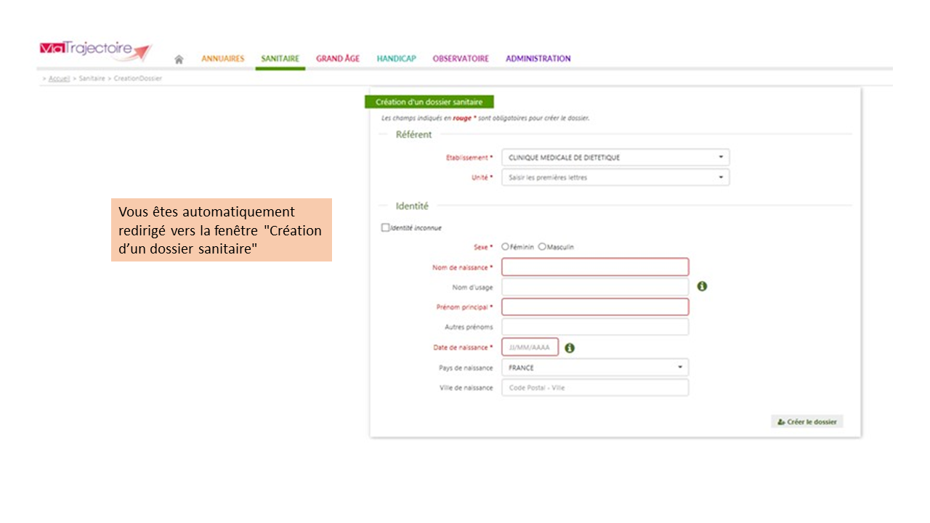Open the Pays de naissance dropdown

[594, 368]
